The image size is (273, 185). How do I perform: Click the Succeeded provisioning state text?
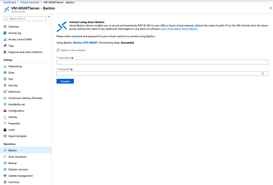(x=127, y=43)
